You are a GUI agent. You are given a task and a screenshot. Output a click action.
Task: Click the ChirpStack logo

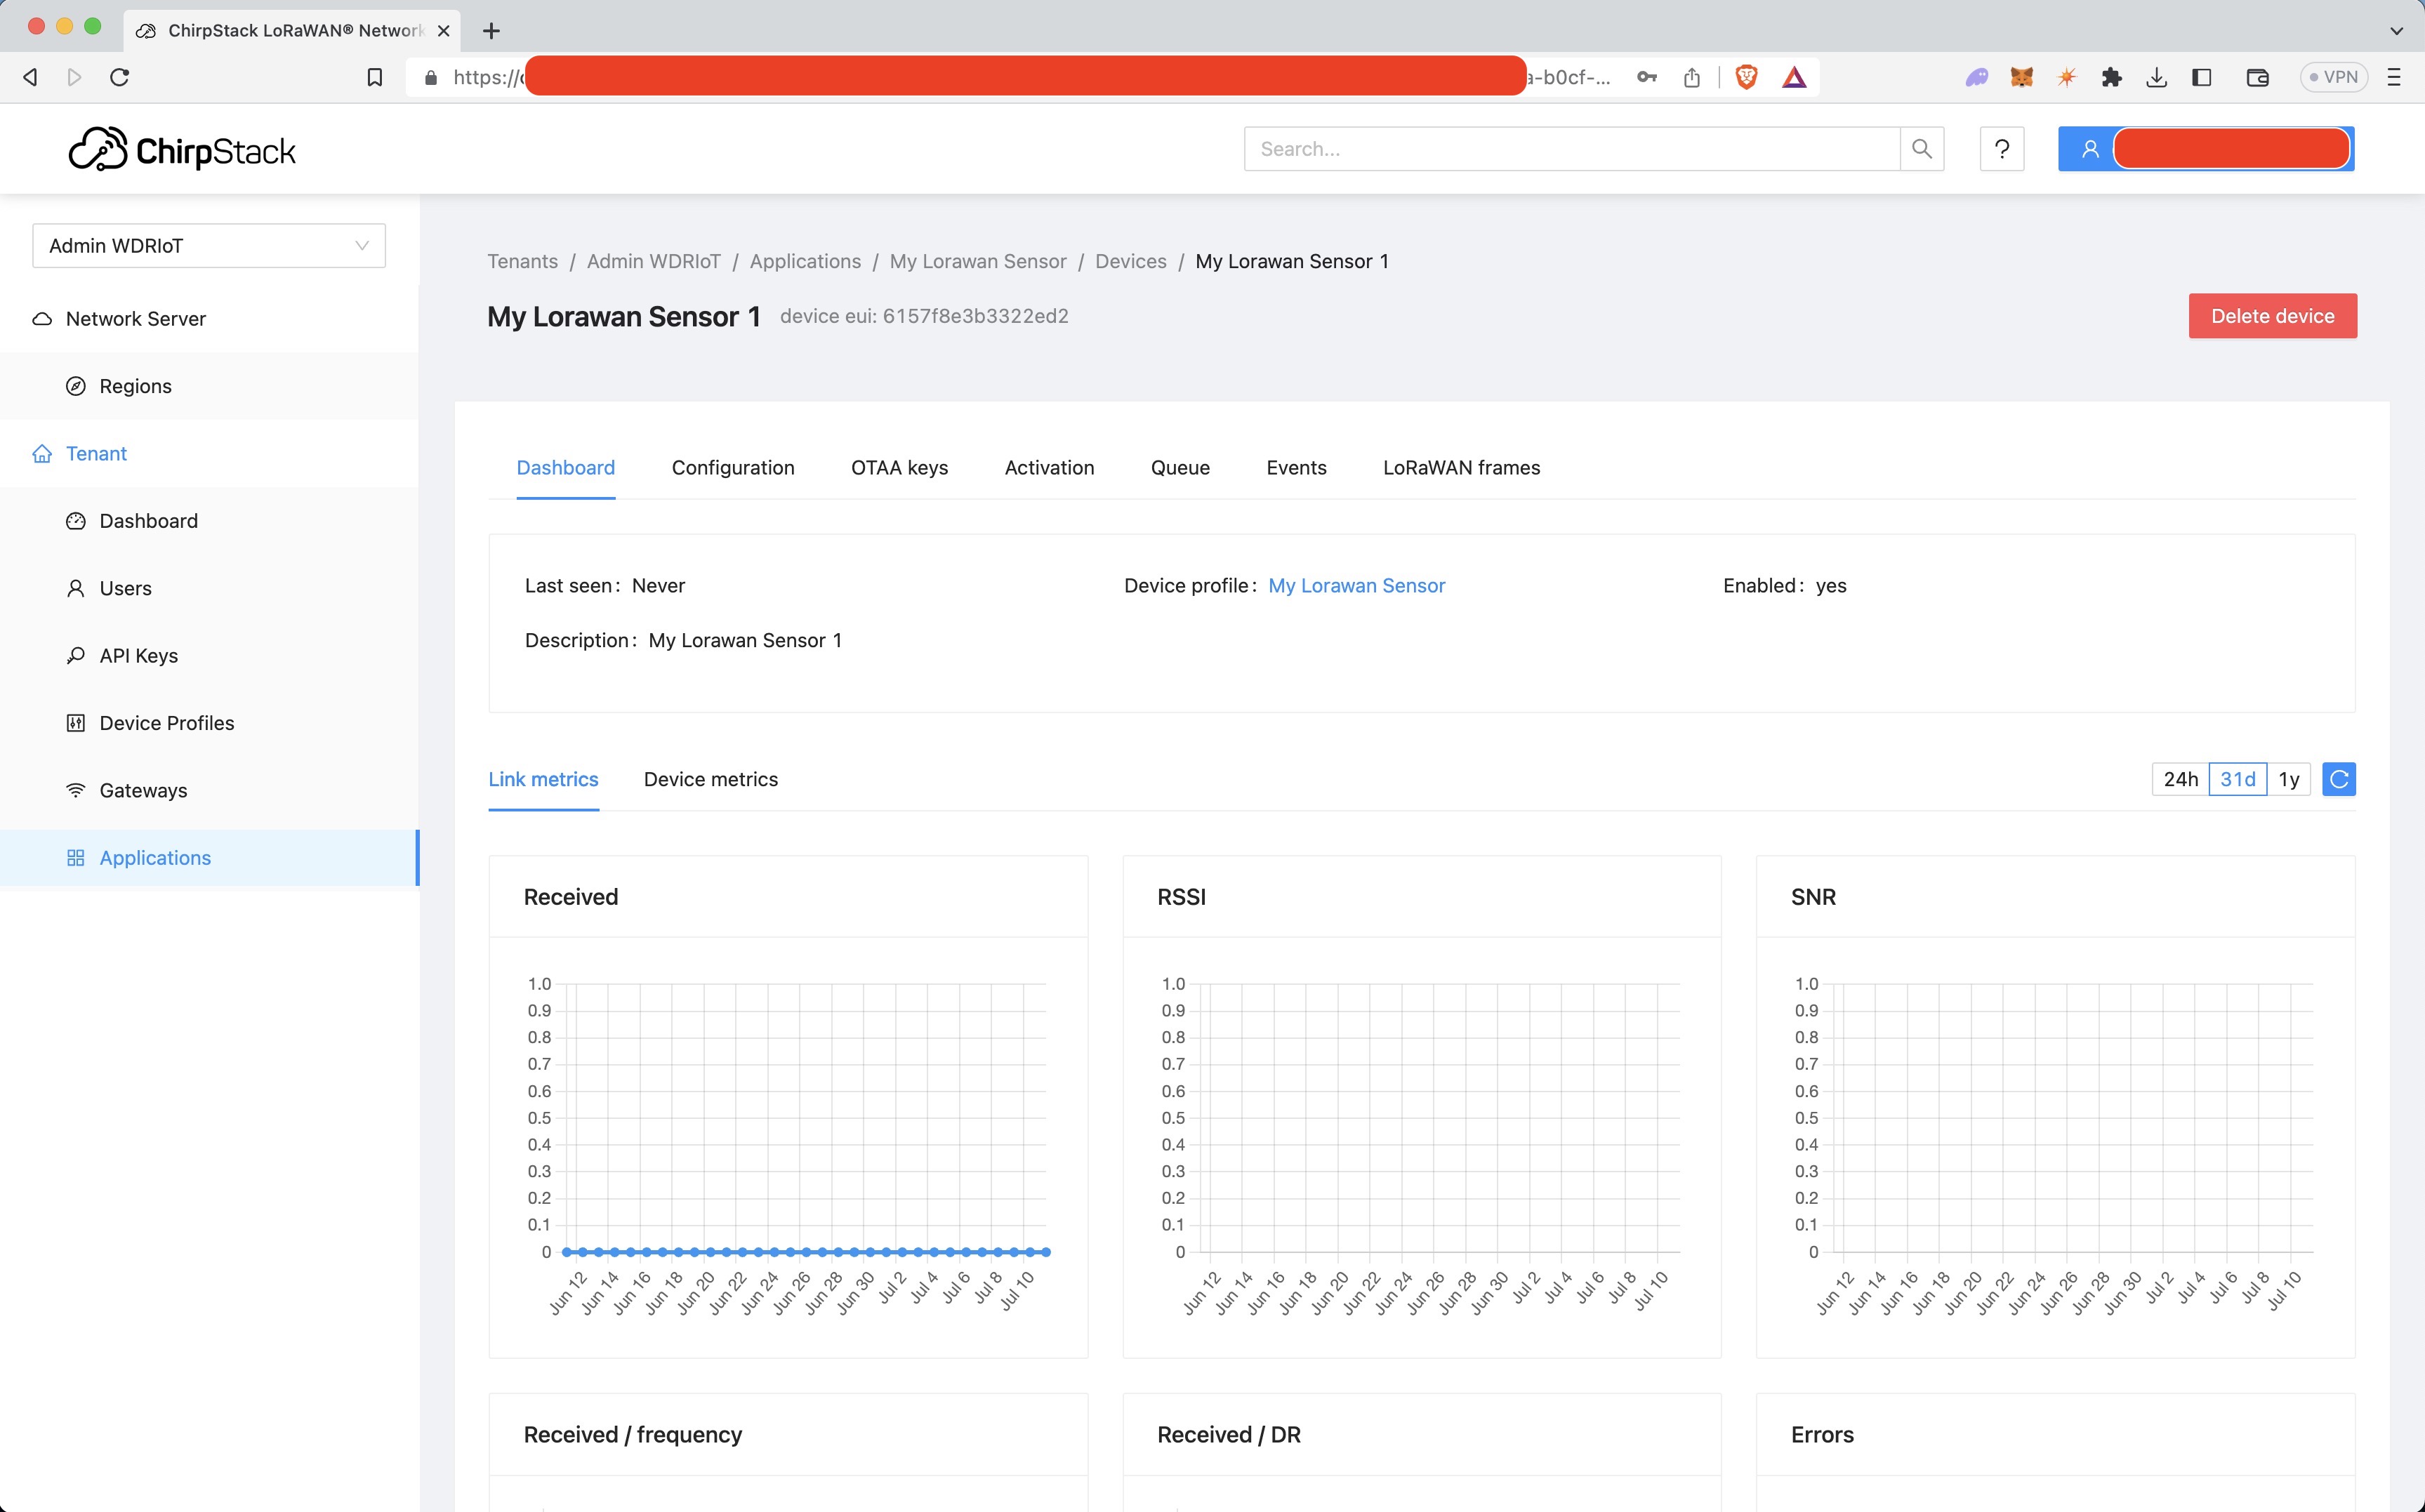pos(182,150)
